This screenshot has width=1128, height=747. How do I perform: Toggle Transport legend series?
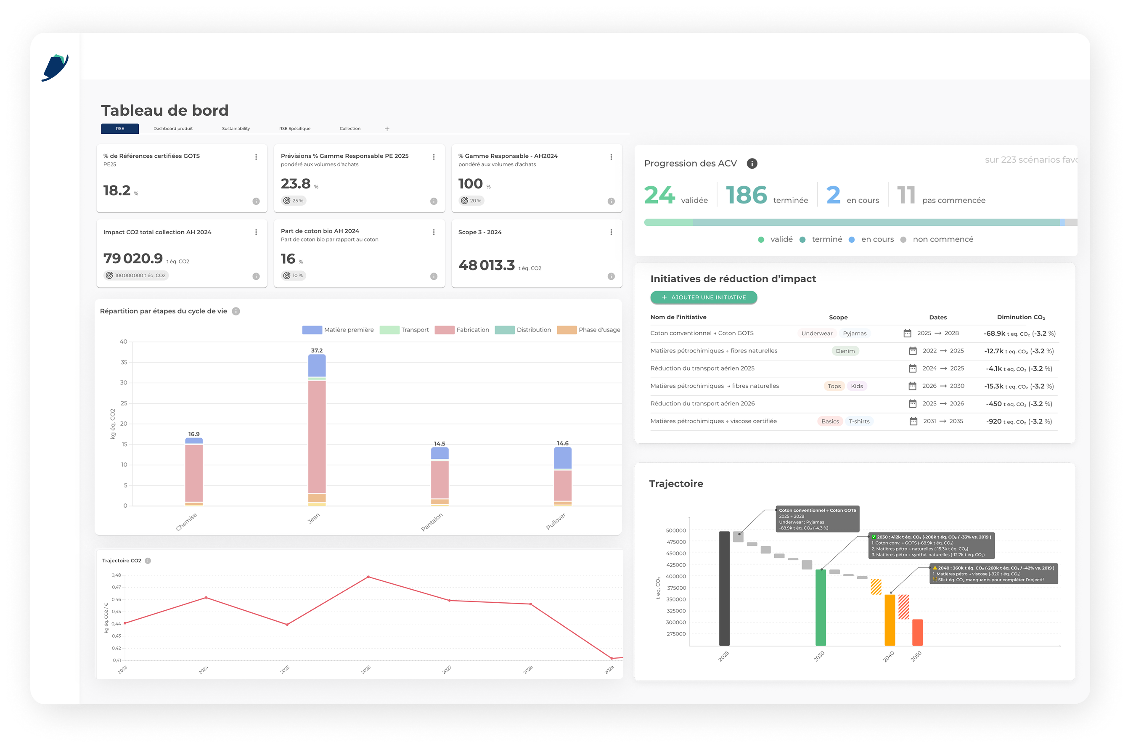405,330
